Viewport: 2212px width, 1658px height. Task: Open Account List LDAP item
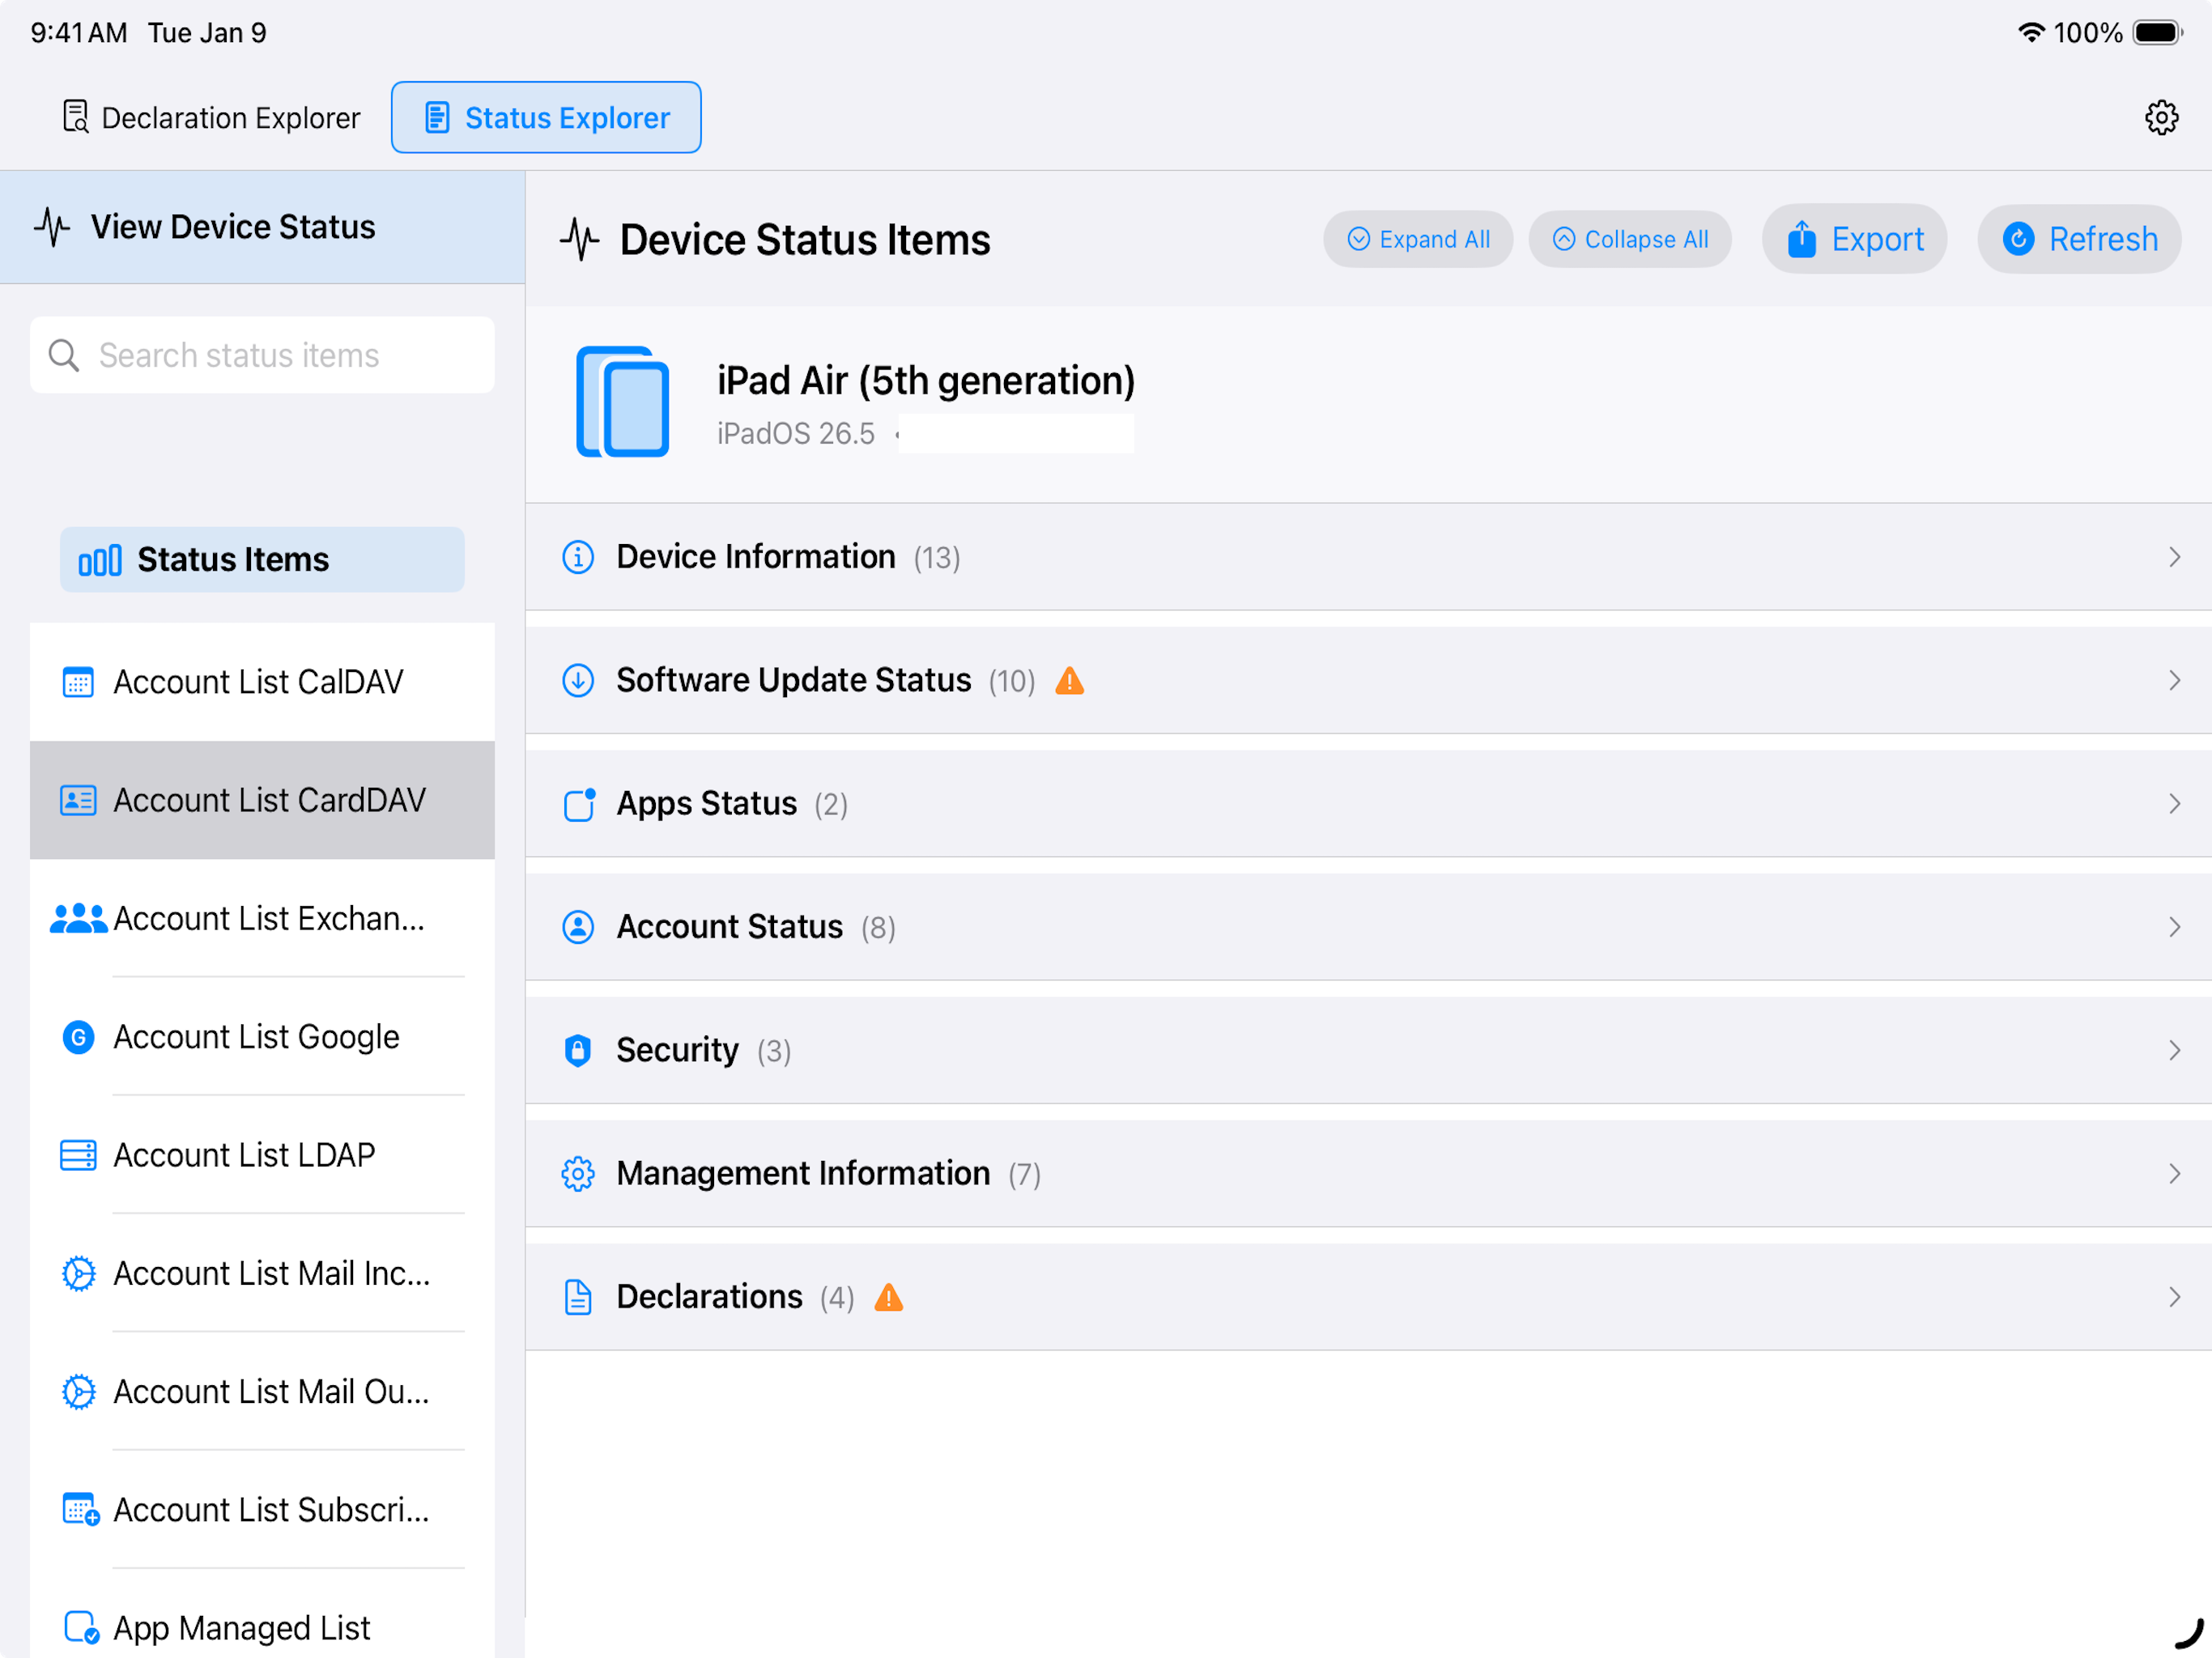[x=262, y=1155]
